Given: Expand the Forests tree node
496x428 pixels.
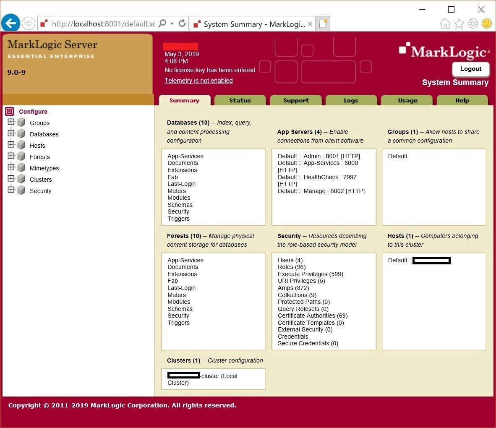Looking at the screenshot, I should point(11,156).
